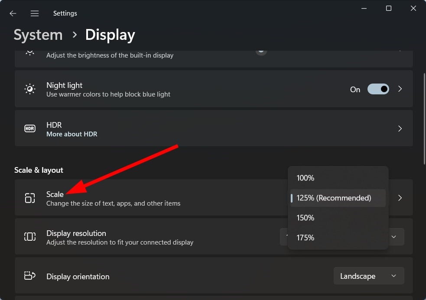Open the Display resolution dropdown arrow
426x300 pixels.
coord(393,237)
